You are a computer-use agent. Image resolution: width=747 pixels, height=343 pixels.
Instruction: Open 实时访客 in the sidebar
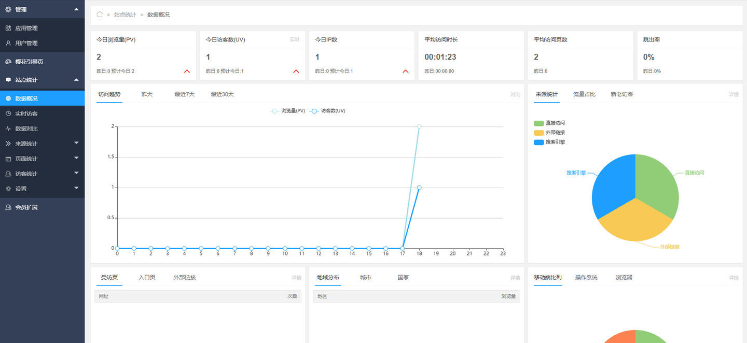click(42, 113)
